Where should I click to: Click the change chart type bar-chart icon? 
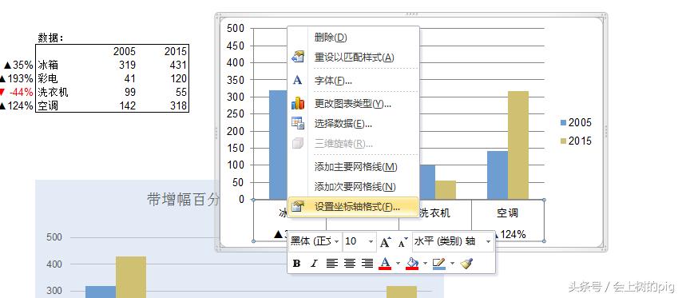click(x=298, y=104)
